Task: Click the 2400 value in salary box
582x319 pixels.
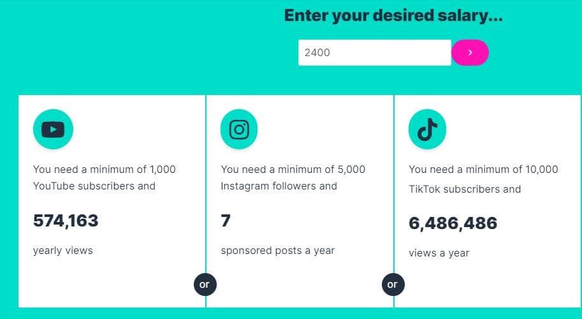Action: click(317, 53)
